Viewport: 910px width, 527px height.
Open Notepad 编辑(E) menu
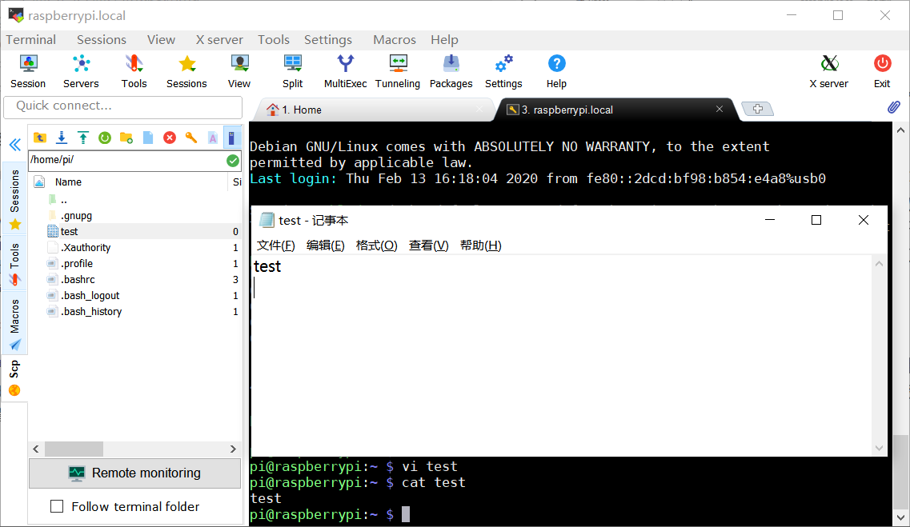[325, 246]
